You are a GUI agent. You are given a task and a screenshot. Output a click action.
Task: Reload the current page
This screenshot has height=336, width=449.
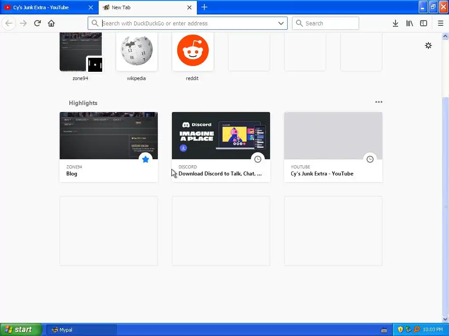(x=37, y=23)
